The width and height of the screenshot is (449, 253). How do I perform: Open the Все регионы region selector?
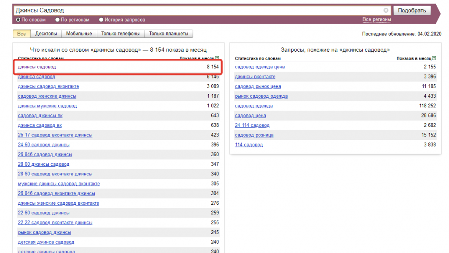coord(377,19)
